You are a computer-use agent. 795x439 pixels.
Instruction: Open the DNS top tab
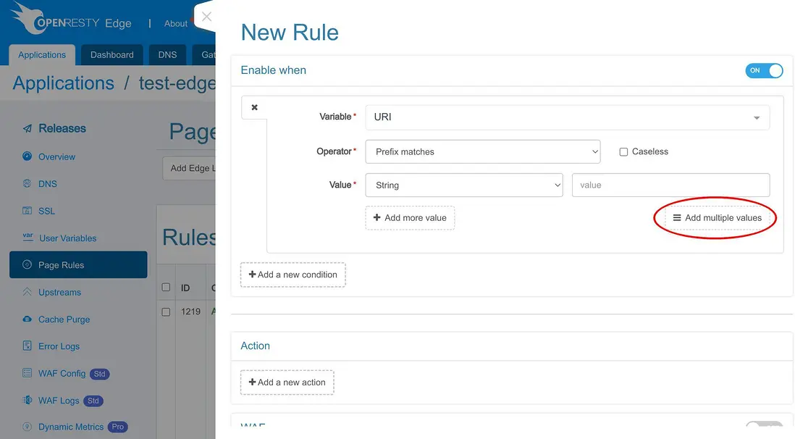167,55
